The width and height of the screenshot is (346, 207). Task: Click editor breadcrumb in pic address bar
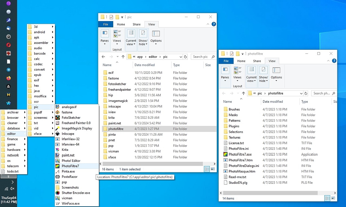click(153, 57)
